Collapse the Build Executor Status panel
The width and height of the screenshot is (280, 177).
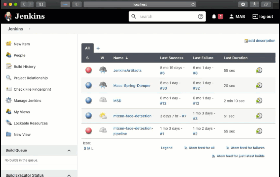[x=69, y=175]
